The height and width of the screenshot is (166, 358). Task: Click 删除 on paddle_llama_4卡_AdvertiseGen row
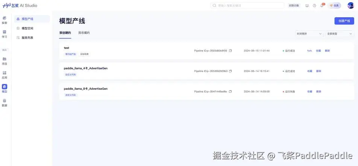(319, 71)
